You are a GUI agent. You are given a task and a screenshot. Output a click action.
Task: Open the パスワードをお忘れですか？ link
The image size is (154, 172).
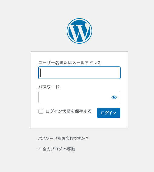click(x=63, y=138)
